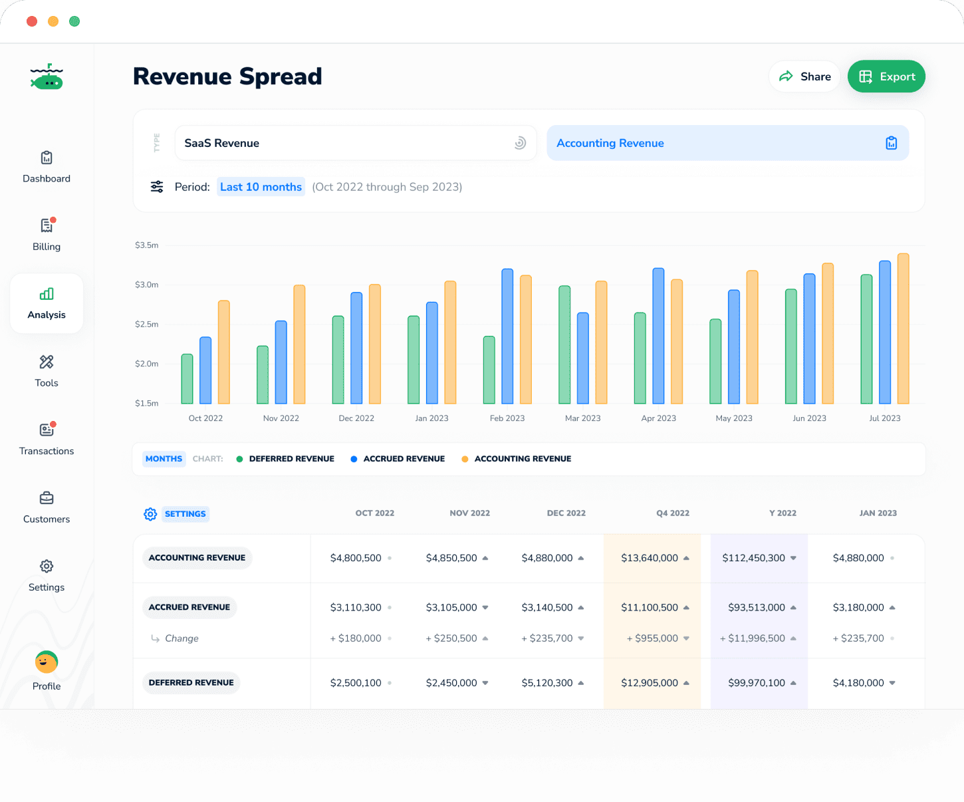Share the Revenue Spread report
The width and height of the screenshot is (964, 802).
click(804, 76)
